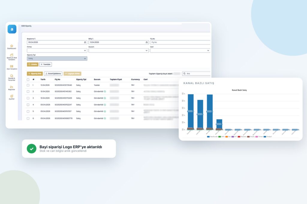
Task: Open calendar icon in Bitiş T. field
Action: point(147,42)
